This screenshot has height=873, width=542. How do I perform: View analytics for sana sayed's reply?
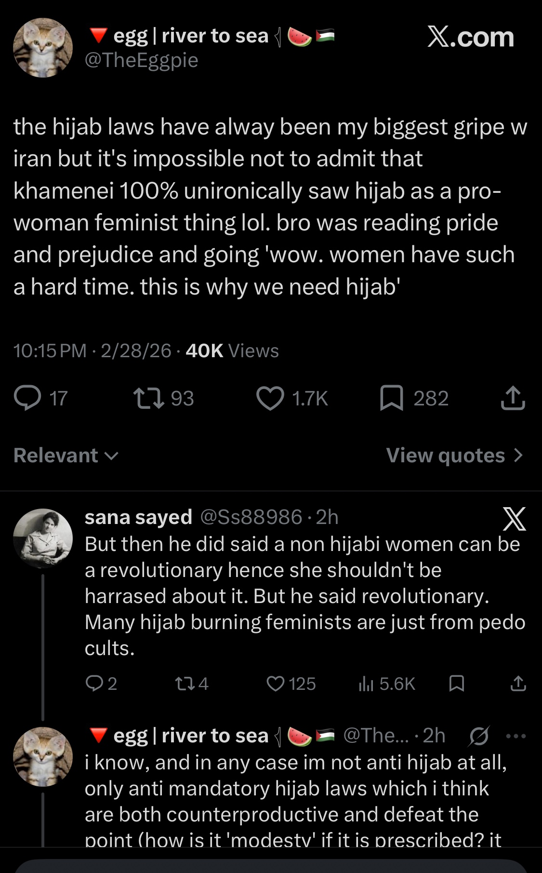pos(366,684)
